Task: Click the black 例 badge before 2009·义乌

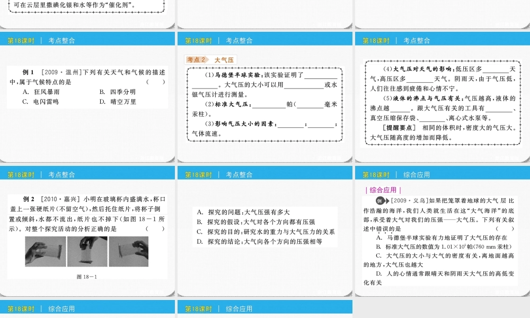Action: pos(381,201)
